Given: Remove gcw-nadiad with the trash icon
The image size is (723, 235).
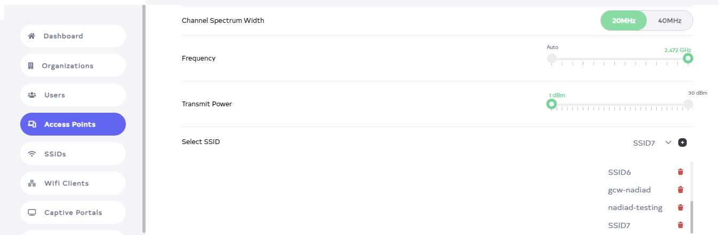Looking at the screenshot, I should coord(680,190).
